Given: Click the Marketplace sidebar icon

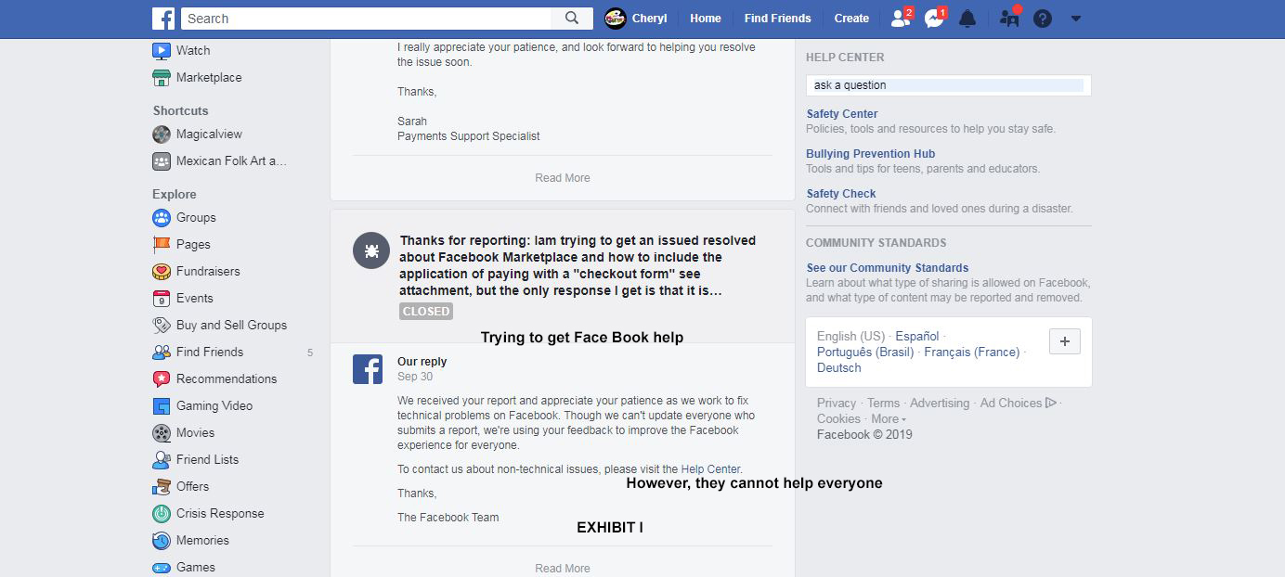Looking at the screenshot, I should 162,78.
